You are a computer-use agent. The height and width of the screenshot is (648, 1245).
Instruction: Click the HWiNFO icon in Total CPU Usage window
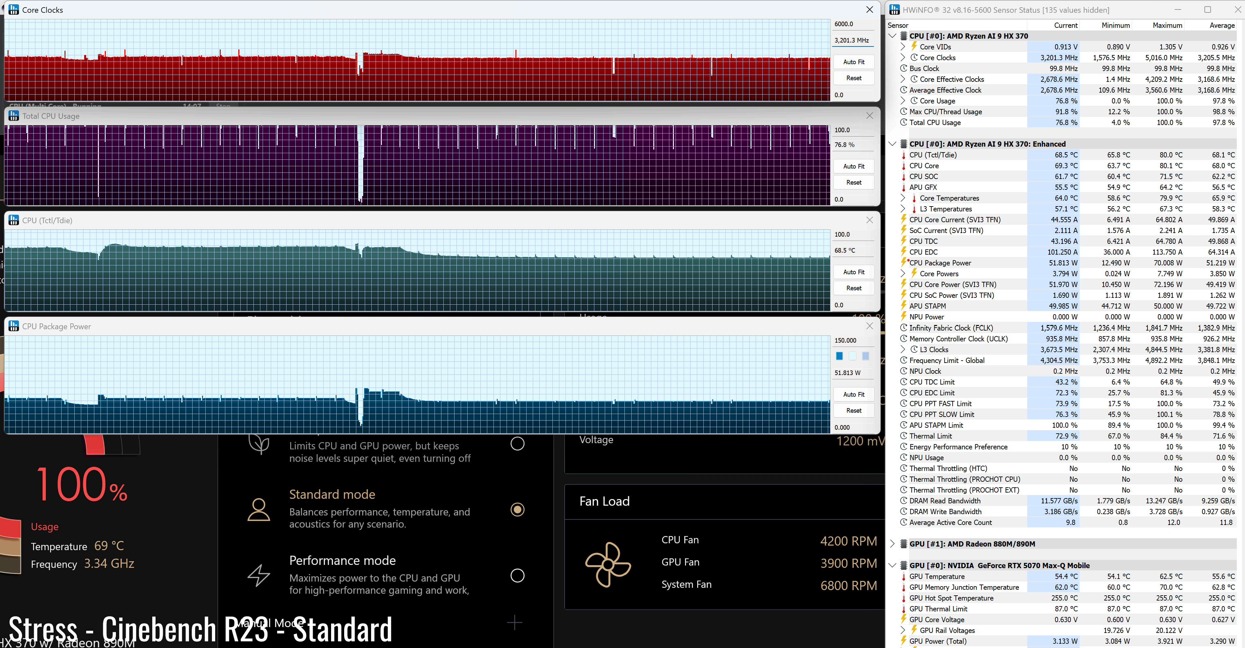pyautogui.click(x=14, y=116)
